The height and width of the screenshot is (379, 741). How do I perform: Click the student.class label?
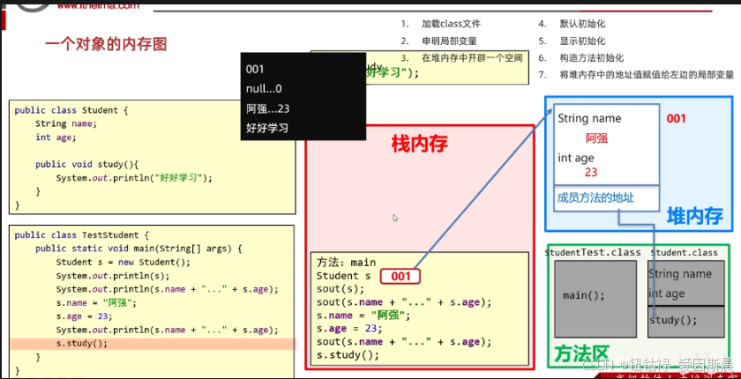click(x=684, y=252)
